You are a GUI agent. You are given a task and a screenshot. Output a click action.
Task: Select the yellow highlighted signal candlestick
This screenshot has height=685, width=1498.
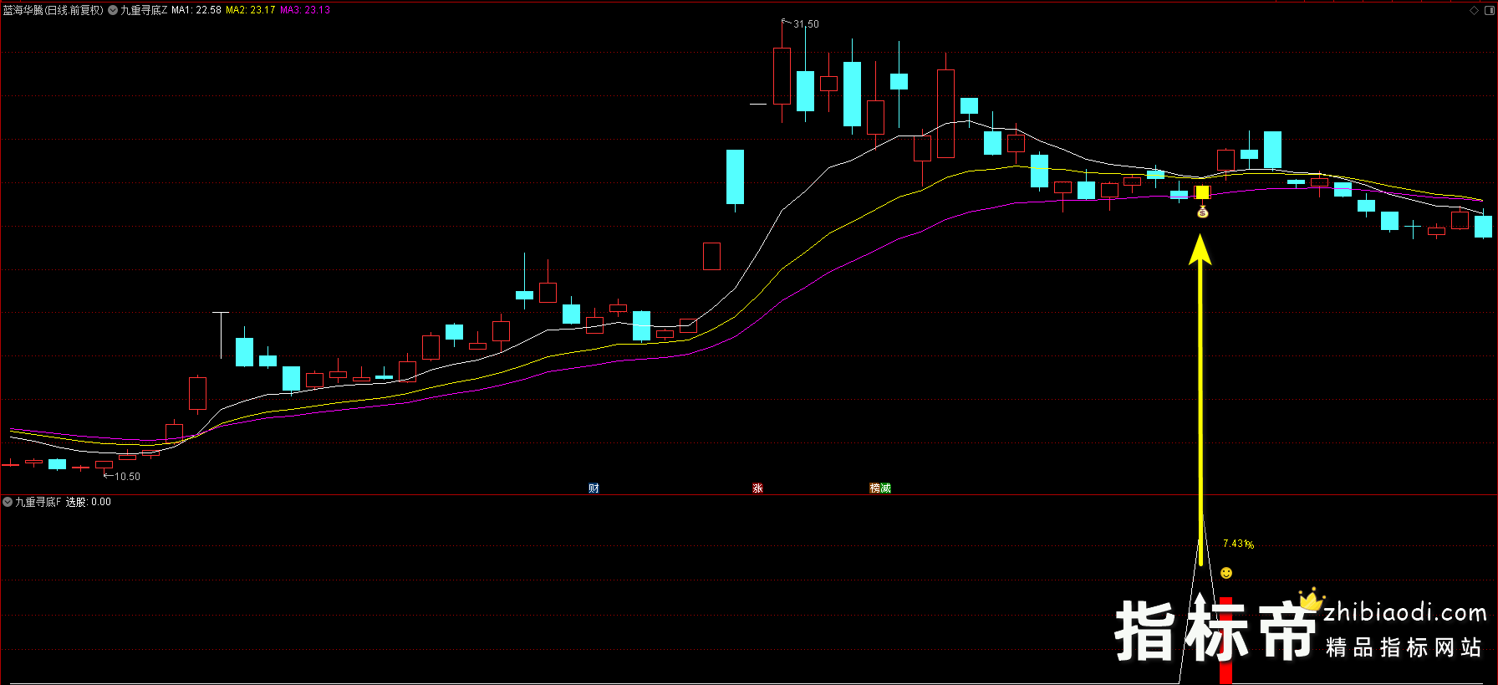tap(1202, 192)
